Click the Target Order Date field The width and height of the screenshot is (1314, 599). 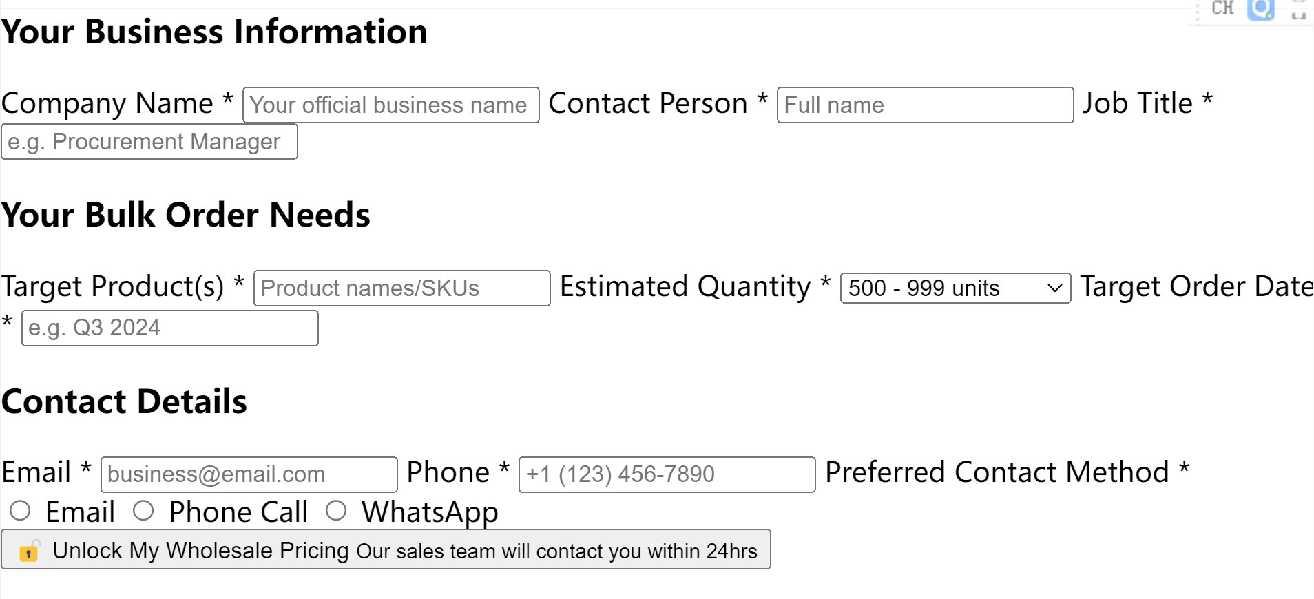click(x=169, y=328)
